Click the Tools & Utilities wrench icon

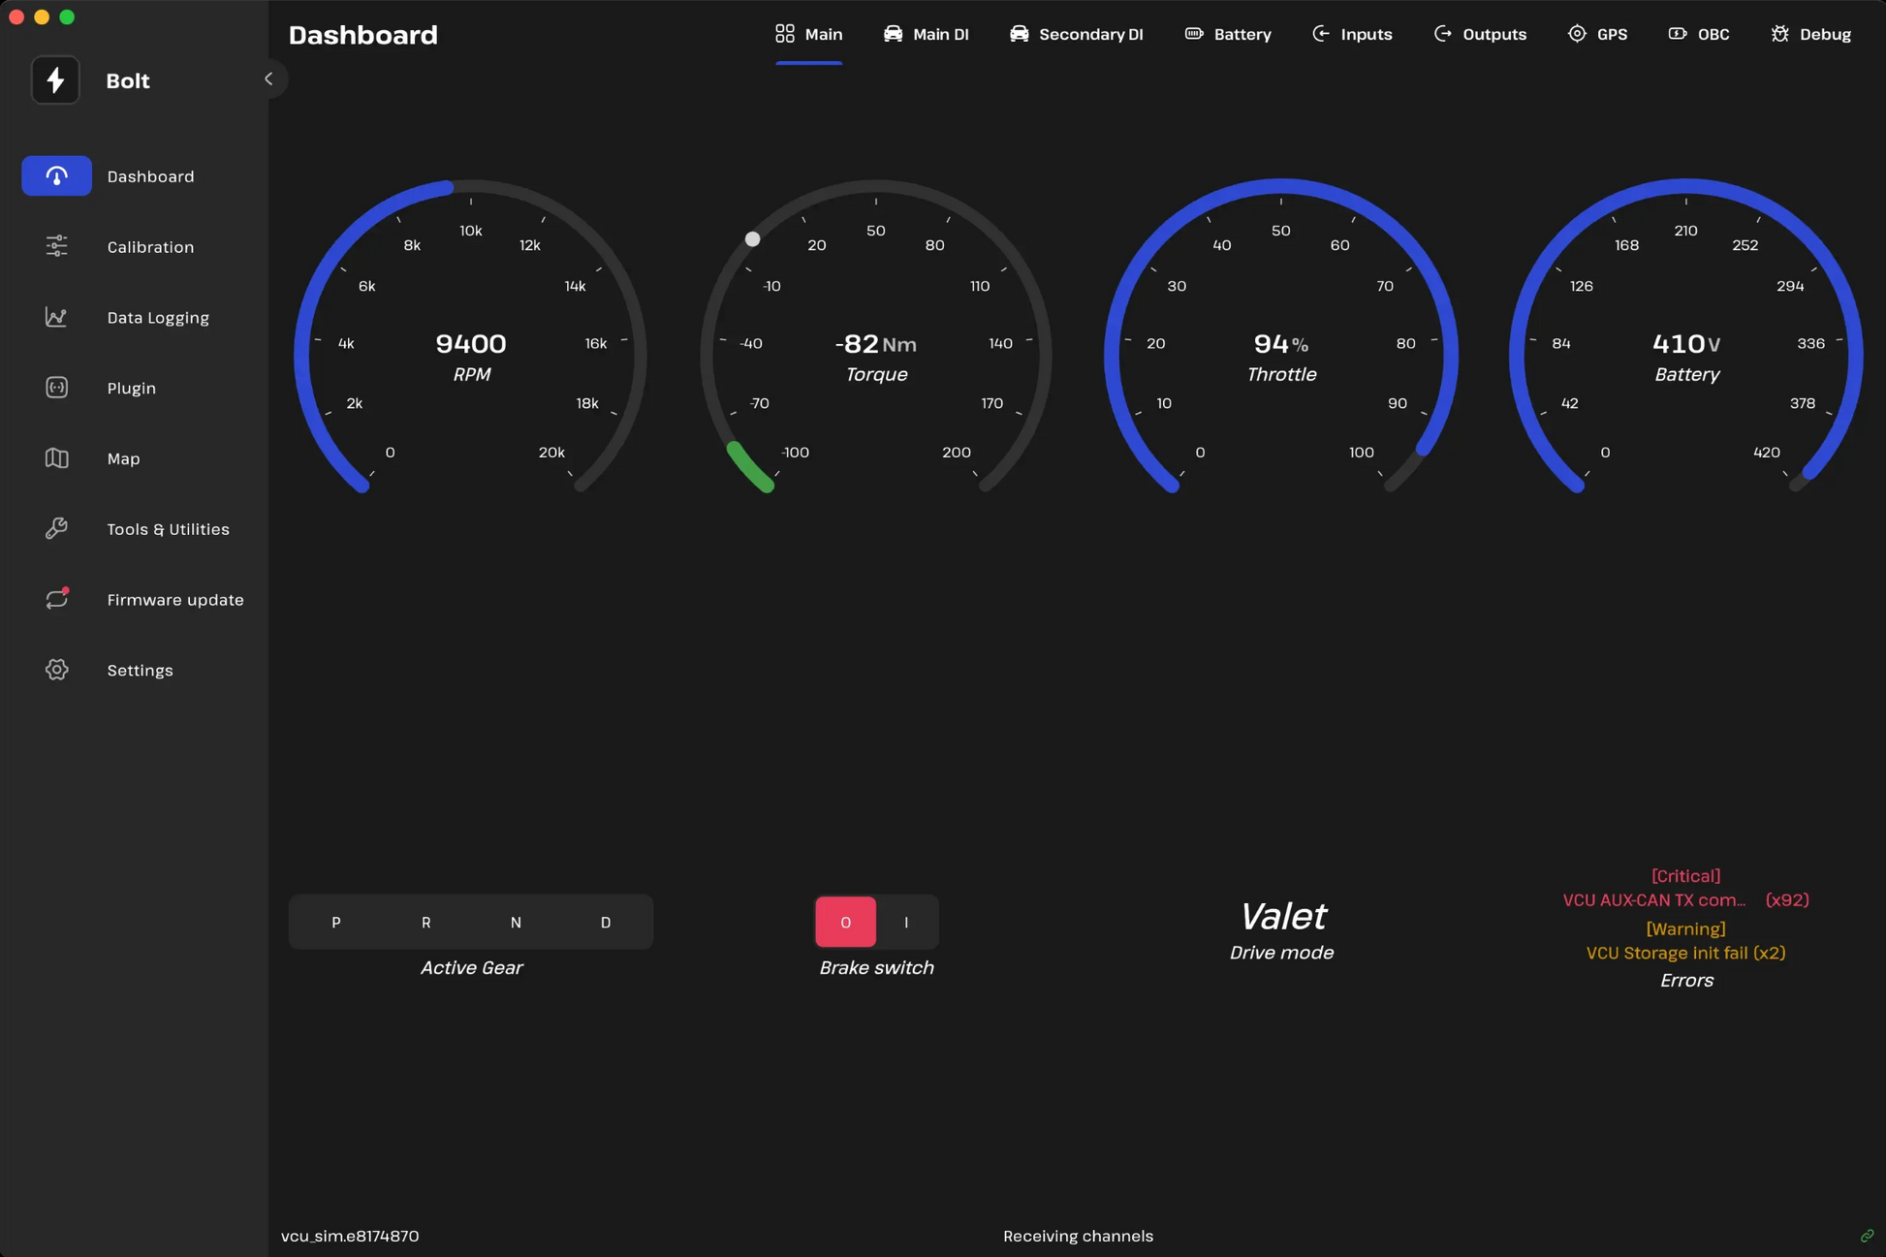tap(56, 528)
